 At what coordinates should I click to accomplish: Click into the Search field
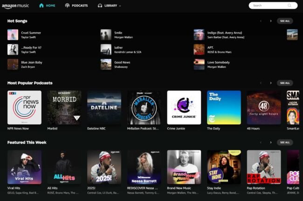[273, 6]
